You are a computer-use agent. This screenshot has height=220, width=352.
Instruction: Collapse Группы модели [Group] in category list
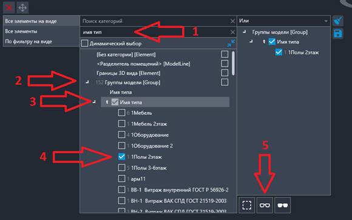click(87, 82)
